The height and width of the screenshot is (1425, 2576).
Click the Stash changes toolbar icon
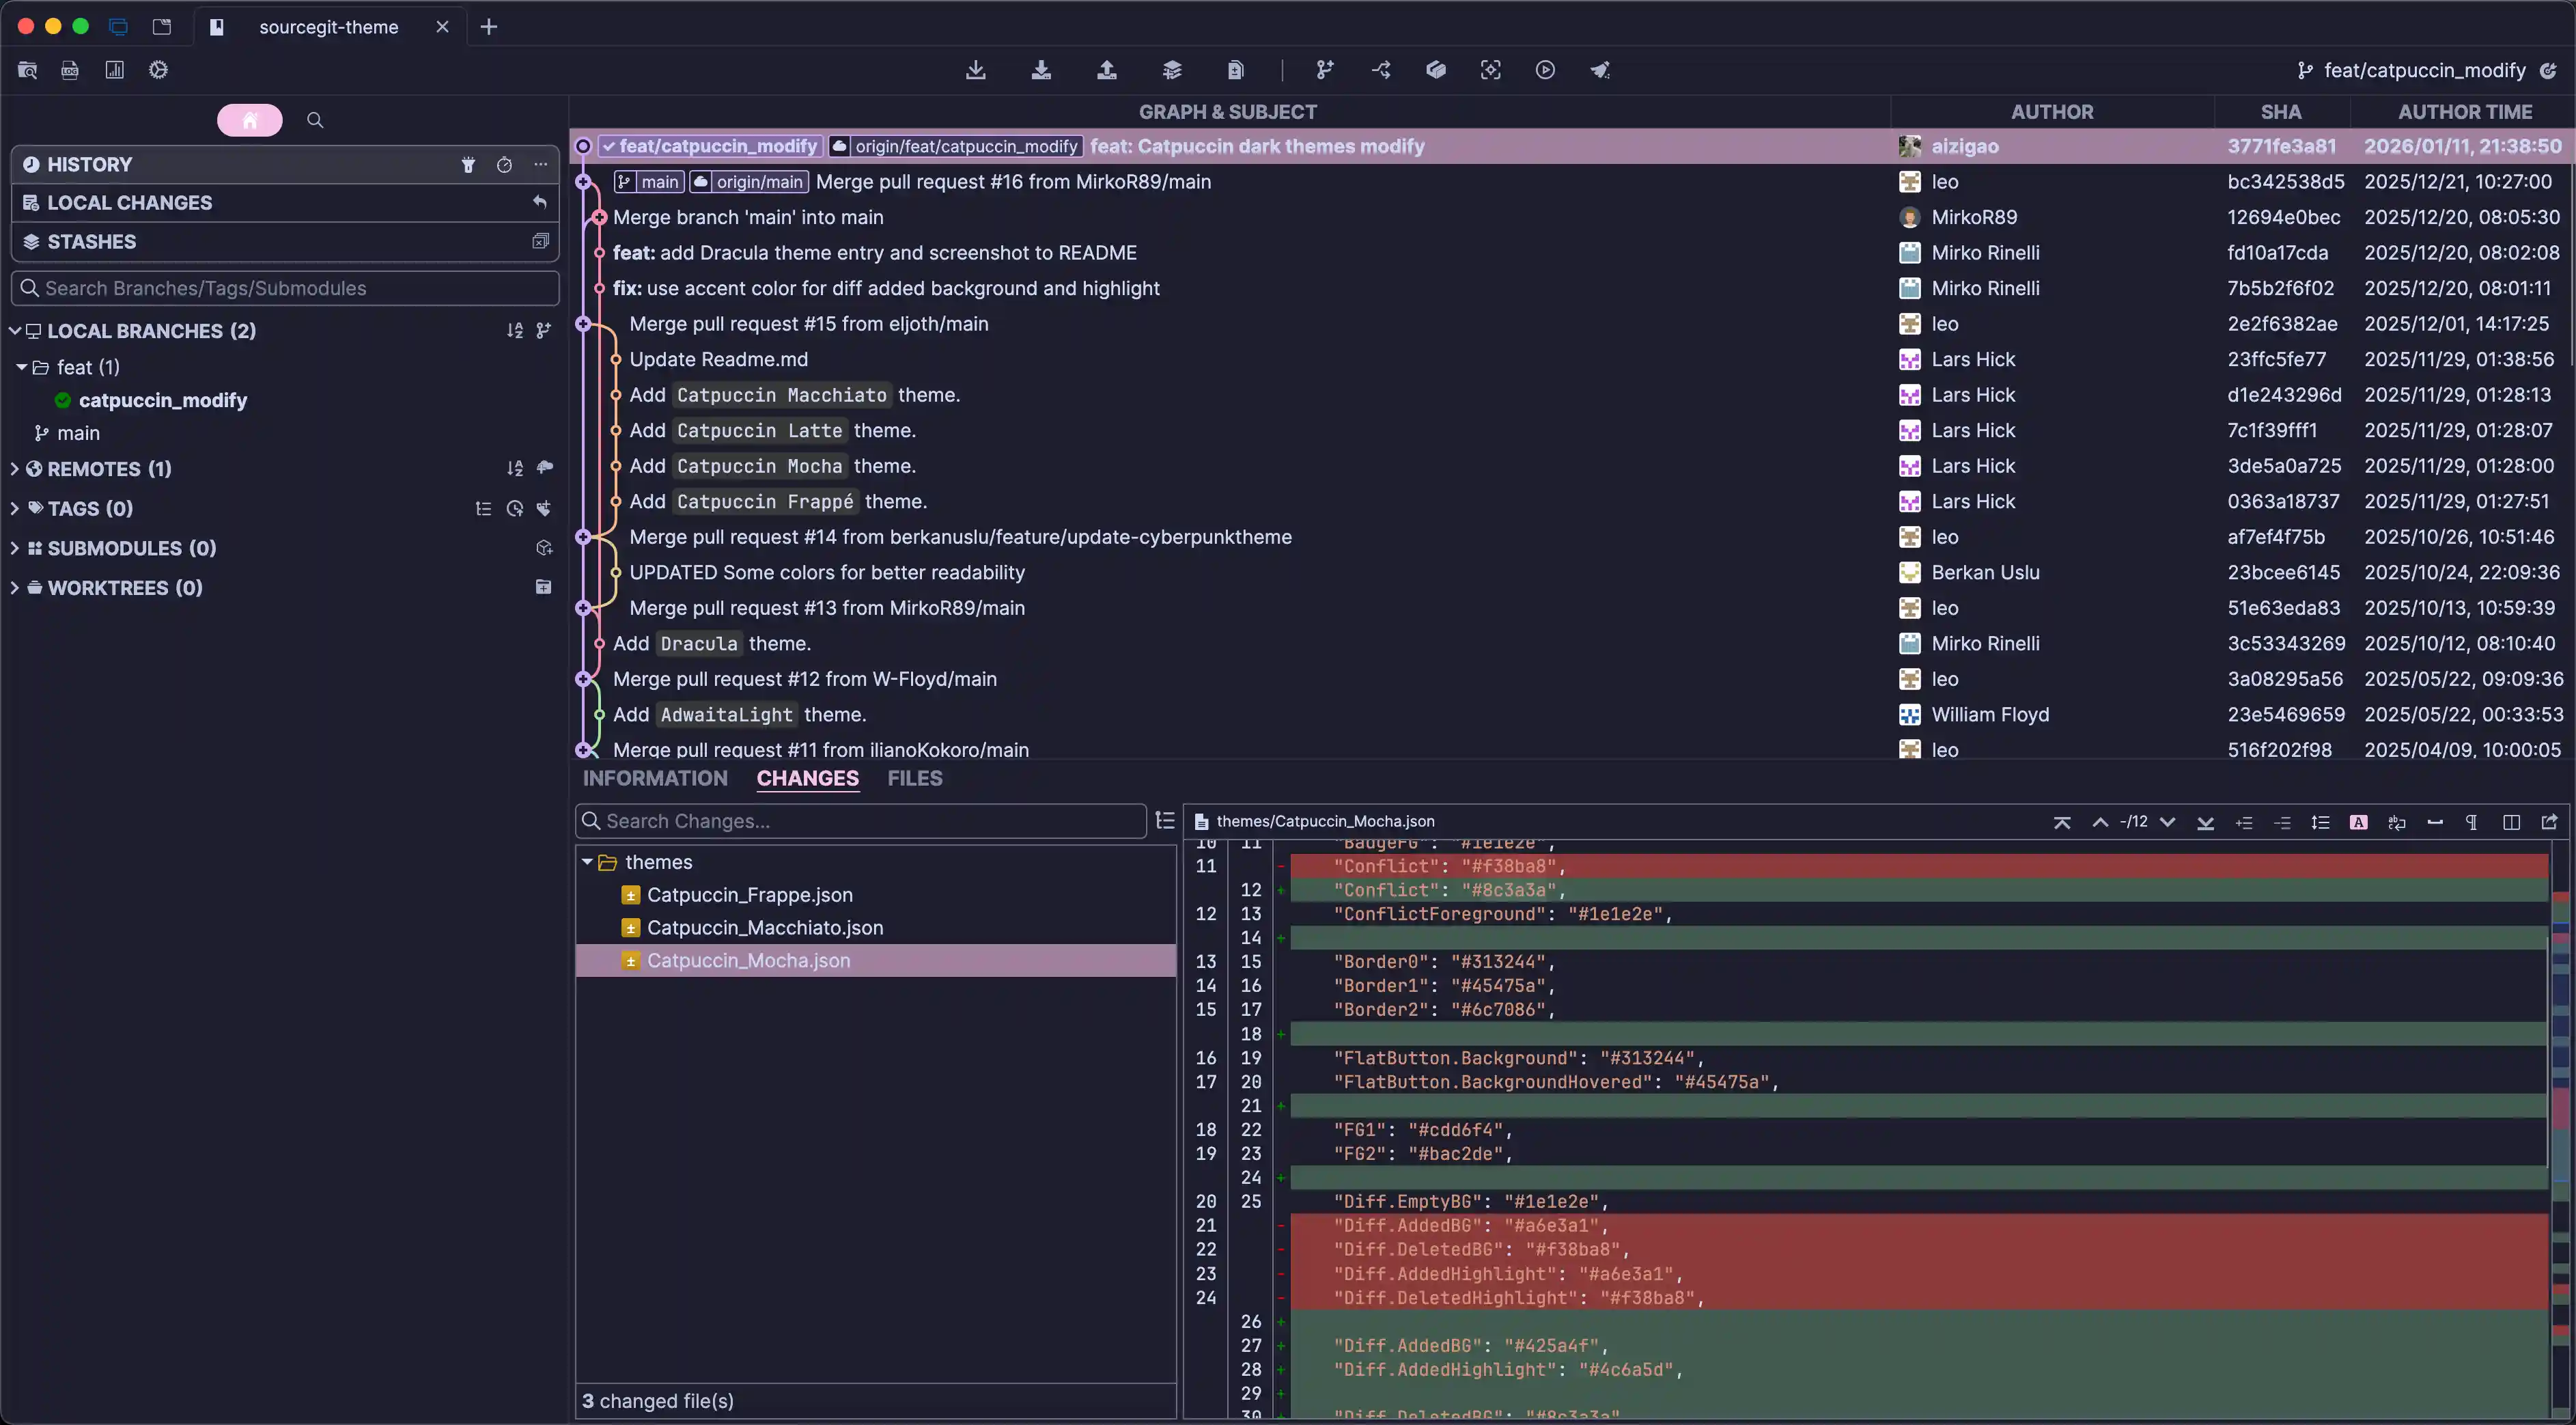[x=1172, y=70]
